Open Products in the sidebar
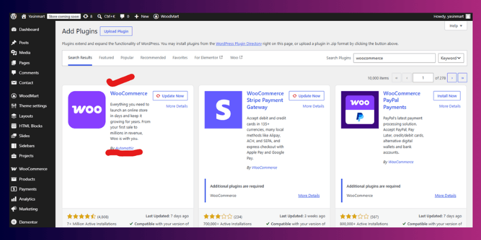This screenshot has height=240, width=481. coord(27,179)
